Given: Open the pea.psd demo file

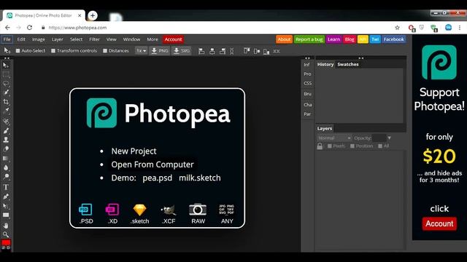Looking at the screenshot, I should pyautogui.click(x=158, y=178).
